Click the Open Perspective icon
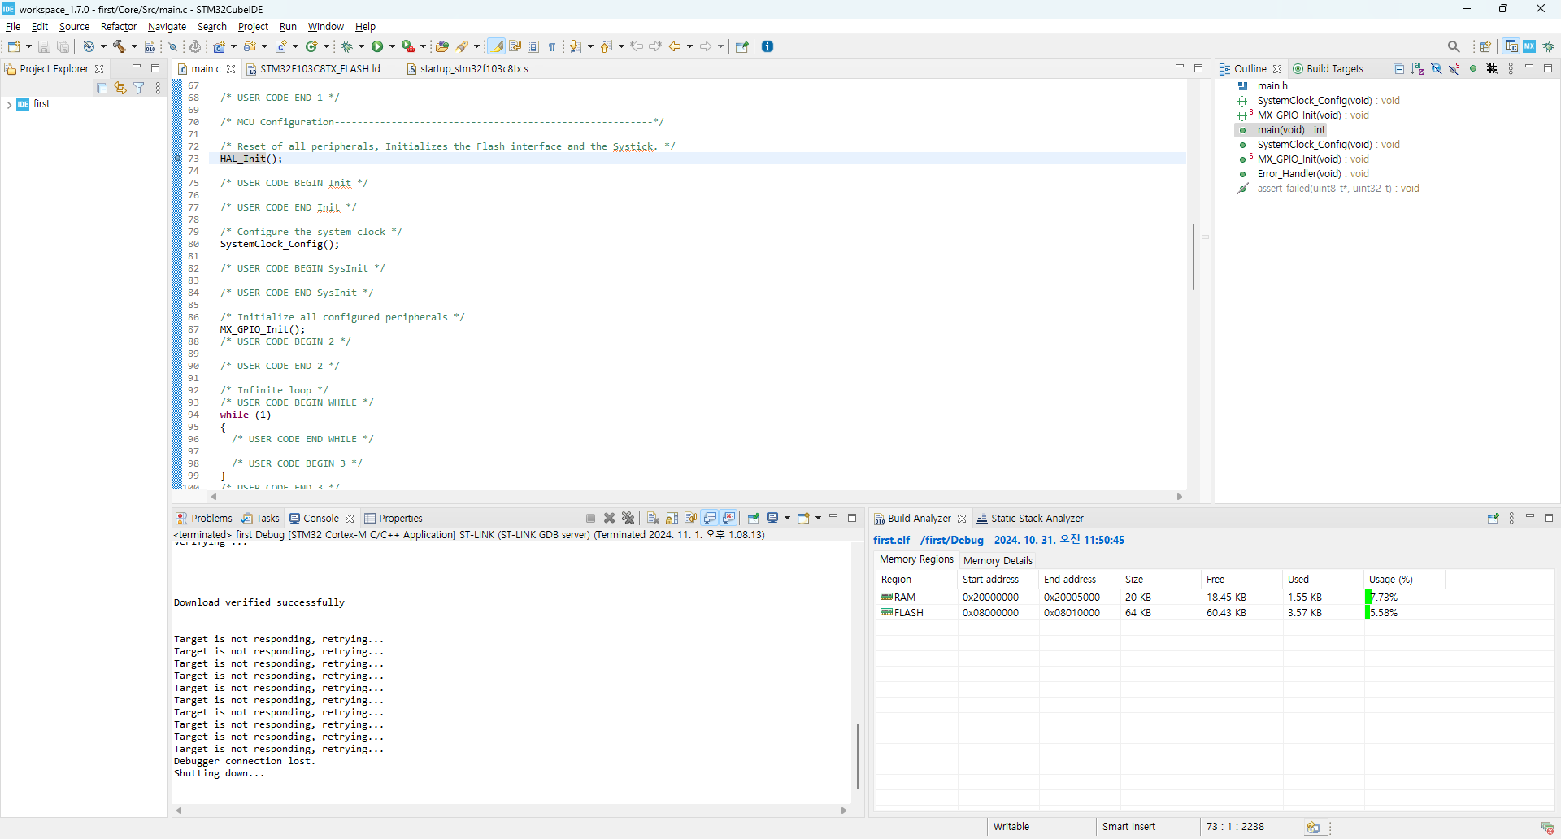Screen dimensions: 1561x839 [x=1485, y=46]
